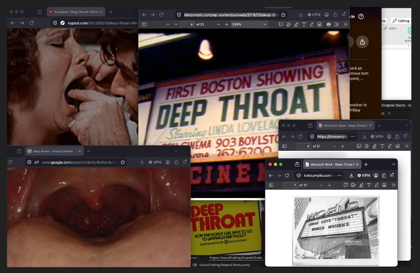
Task: List all tabs chevron in page 7 window
Action: click(393, 164)
